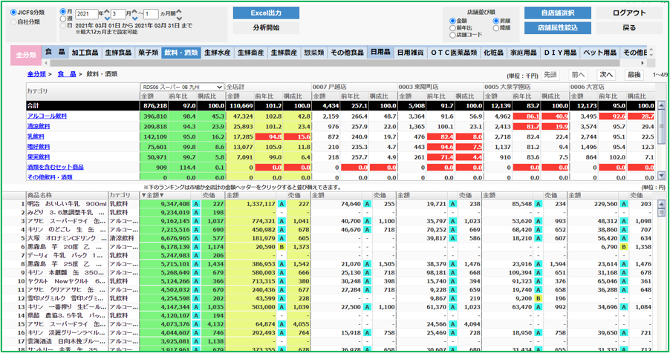
Task: Click the year decrease arrow
Action: (107, 18)
